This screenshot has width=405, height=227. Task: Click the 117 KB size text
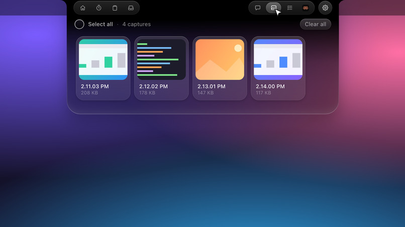[x=263, y=93]
